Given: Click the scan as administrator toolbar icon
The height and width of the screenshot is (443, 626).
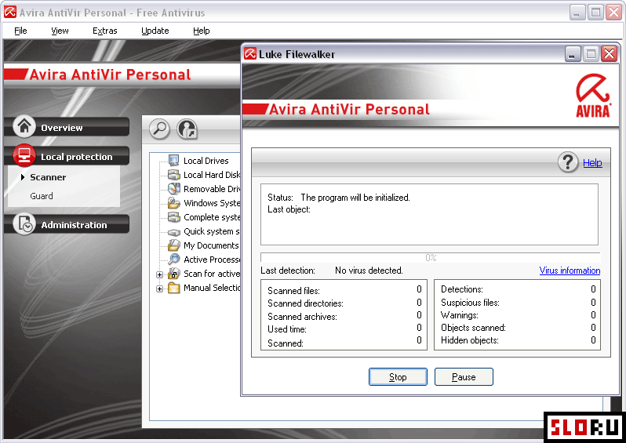Looking at the screenshot, I should [x=187, y=129].
